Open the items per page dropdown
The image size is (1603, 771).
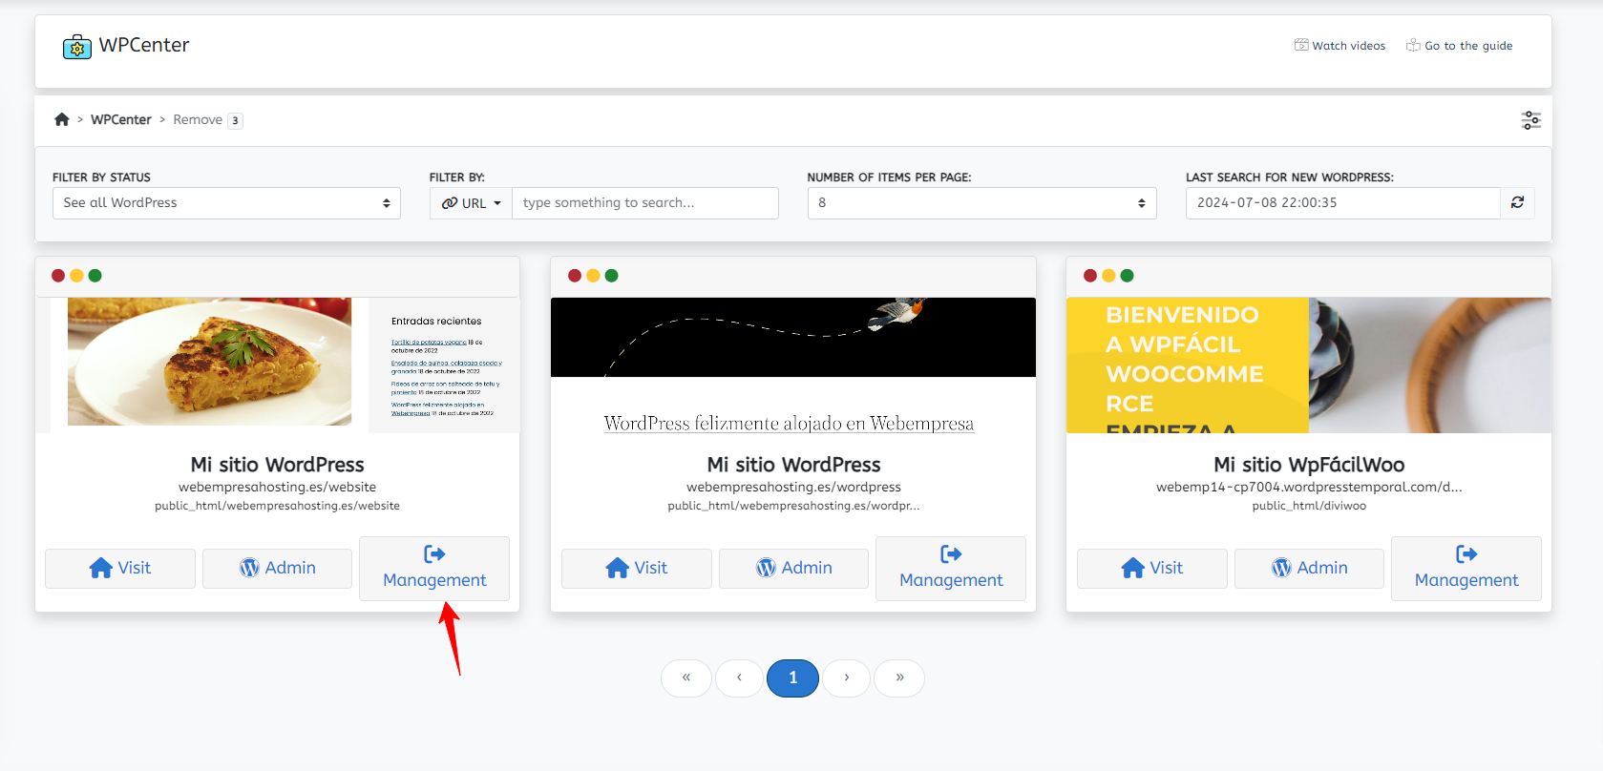pyautogui.click(x=981, y=203)
